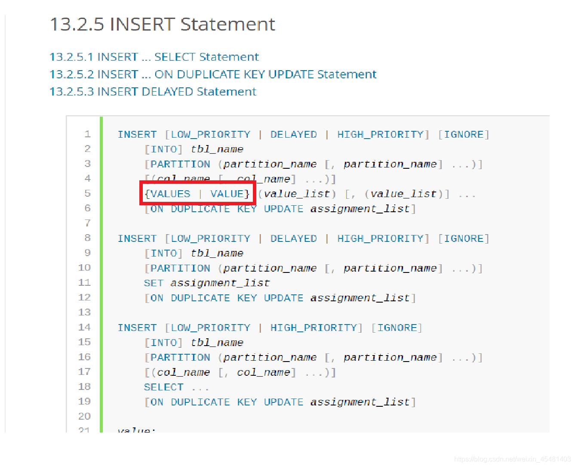
Task: Click SELECT keyword on code line 18
Action: click(x=163, y=387)
